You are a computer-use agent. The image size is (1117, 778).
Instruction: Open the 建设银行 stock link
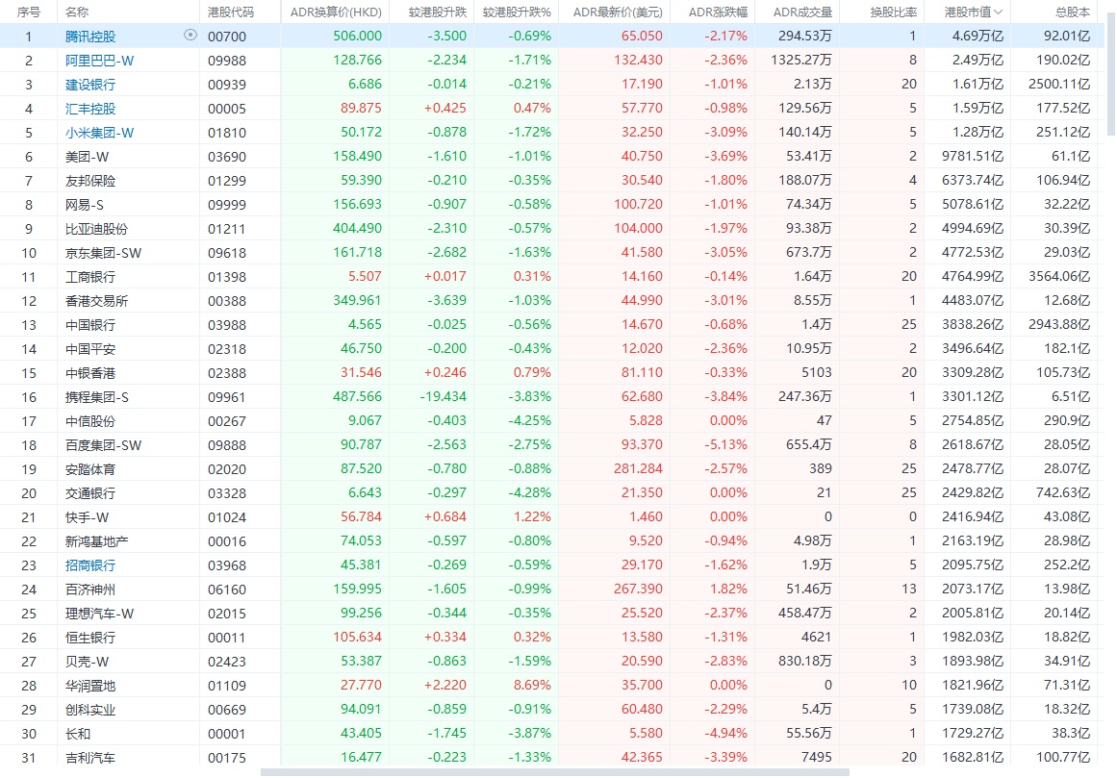click(x=90, y=85)
